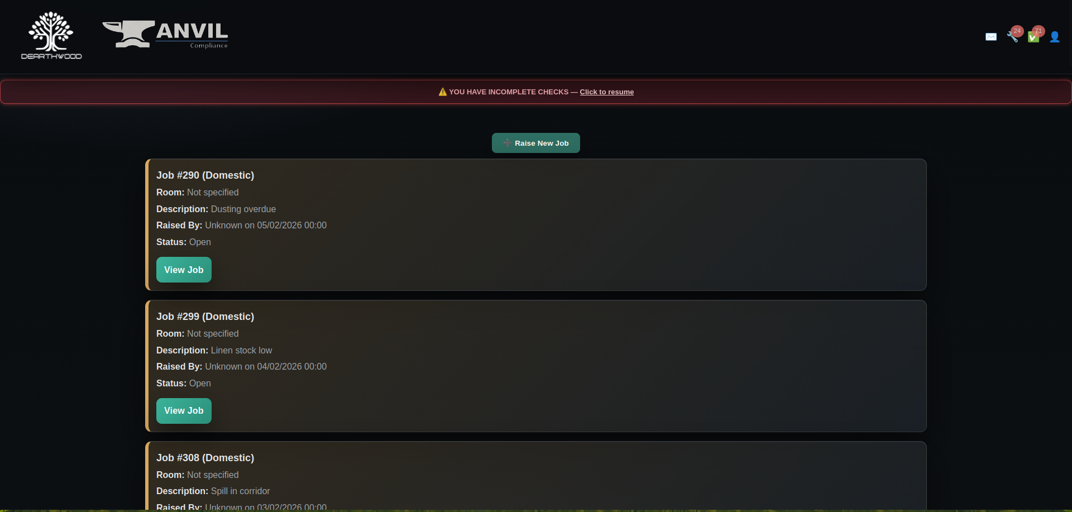This screenshot has height=512, width=1072.
Task: Select the Job #290 (Domestic) heading
Action: click(205, 175)
